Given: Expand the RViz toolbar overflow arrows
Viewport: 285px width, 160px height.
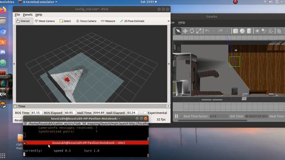Looking at the screenshot, I should 168,21.
